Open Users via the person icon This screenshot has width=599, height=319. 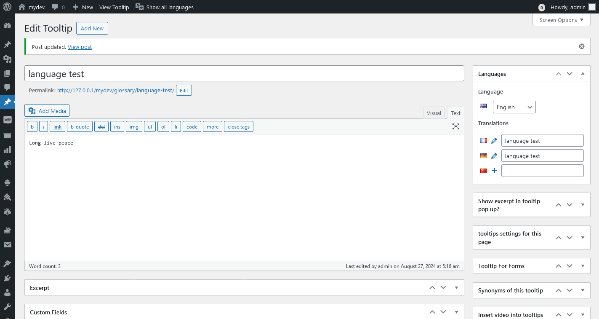click(7, 292)
